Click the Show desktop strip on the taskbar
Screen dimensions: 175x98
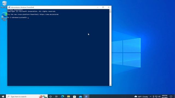pyautogui.click(x=174, y=96)
